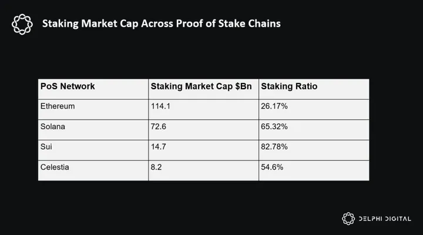
Task: Select the 14.7 market cap value
Action: point(159,147)
